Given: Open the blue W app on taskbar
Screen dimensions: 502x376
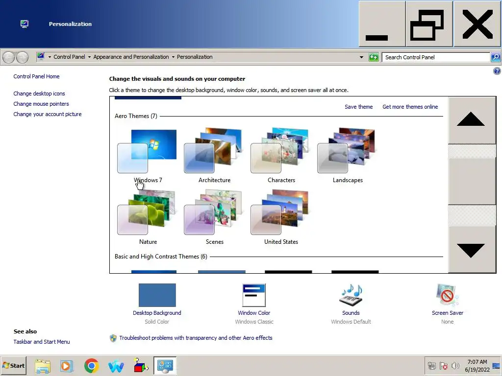Looking at the screenshot, I should [116, 366].
